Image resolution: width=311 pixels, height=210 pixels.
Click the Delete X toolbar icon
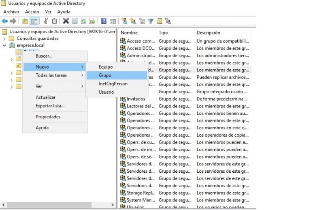(66, 21)
